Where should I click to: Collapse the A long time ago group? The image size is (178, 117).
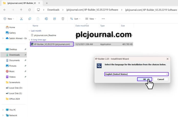29,40
